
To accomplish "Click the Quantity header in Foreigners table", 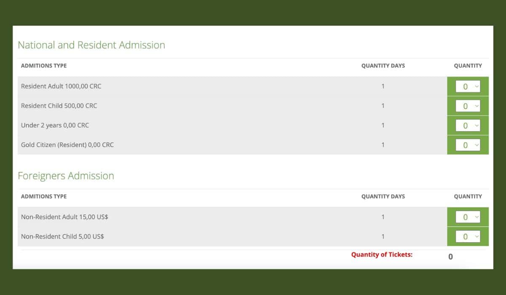I will (468, 196).
